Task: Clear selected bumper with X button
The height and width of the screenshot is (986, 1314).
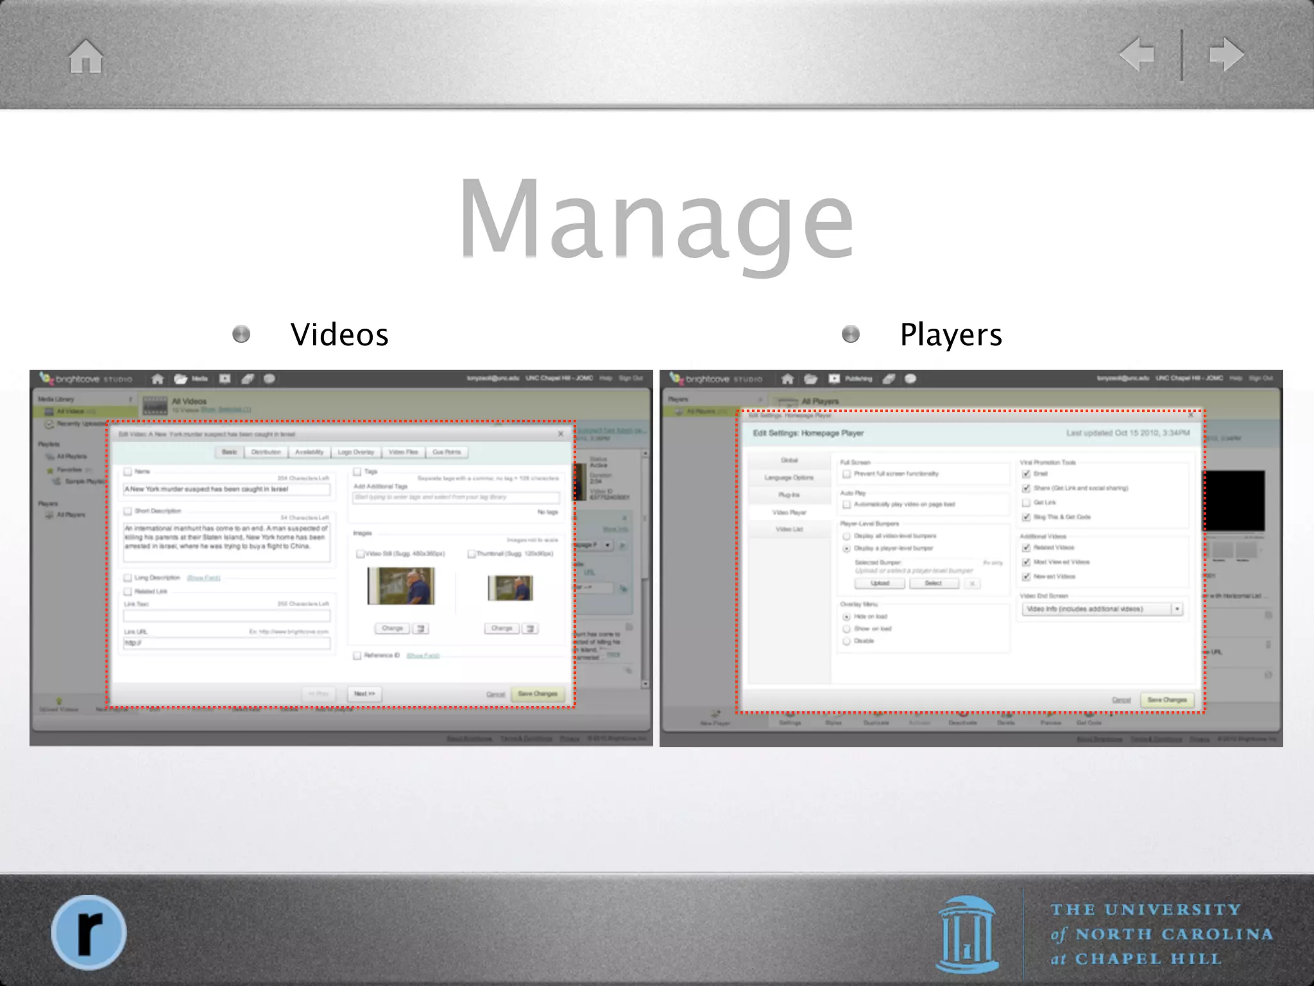Action: (972, 584)
